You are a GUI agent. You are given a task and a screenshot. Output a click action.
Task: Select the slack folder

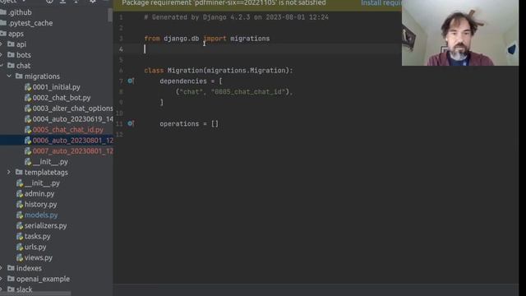click(24, 289)
